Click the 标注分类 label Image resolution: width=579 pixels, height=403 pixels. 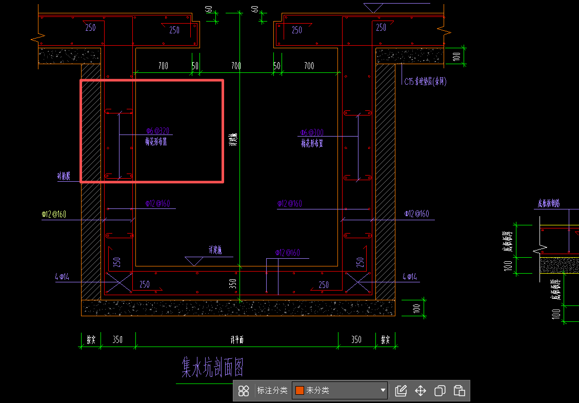click(272, 391)
